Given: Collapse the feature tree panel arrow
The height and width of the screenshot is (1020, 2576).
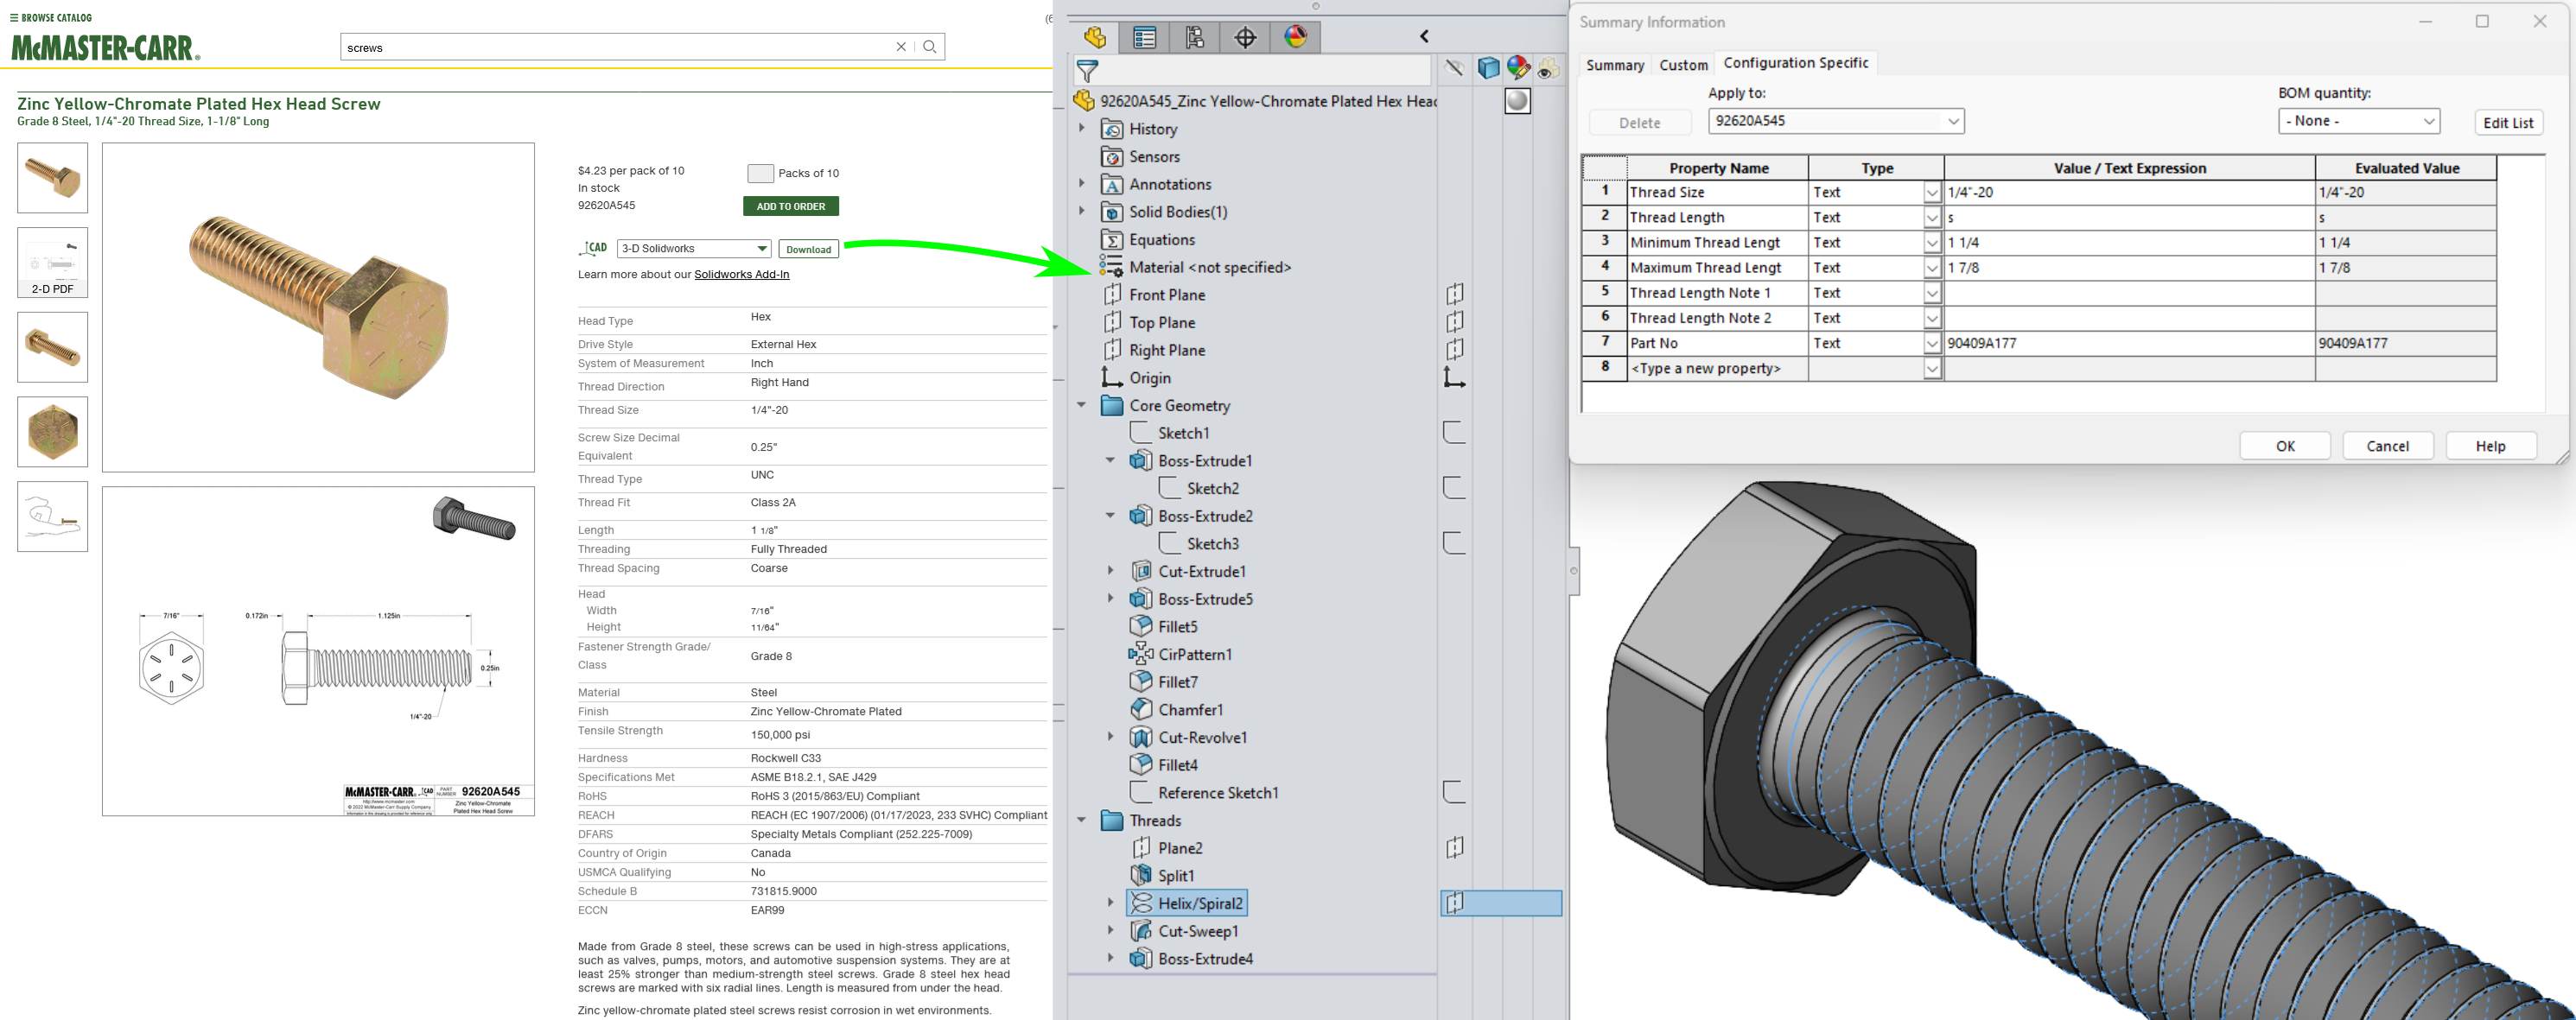Looking at the screenshot, I should coord(1424,37).
